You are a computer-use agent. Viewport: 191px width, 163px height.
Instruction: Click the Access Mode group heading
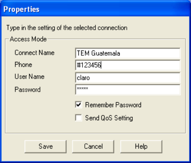[28, 39]
